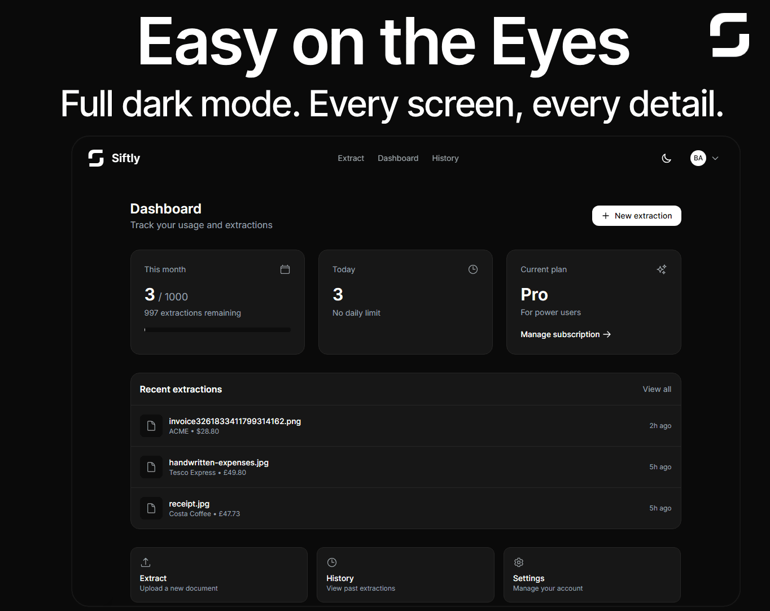Open the History navigation item
Image resolution: width=770 pixels, height=611 pixels.
click(x=445, y=158)
